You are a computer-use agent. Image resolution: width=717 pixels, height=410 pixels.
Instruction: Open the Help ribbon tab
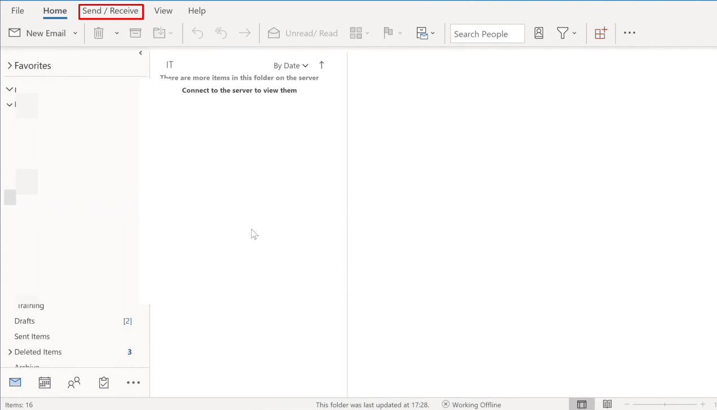tap(197, 11)
